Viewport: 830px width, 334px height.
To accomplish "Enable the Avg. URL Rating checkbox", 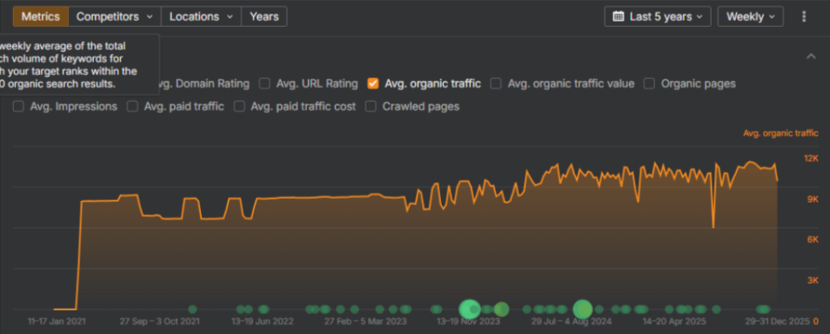I will pyautogui.click(x=265, y=83).
